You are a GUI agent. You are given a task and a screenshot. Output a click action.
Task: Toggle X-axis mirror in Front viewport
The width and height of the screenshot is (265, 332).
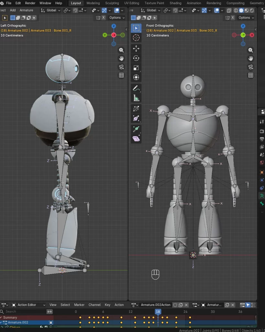(233, 18)
